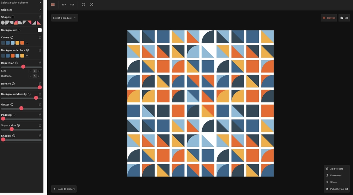Toggle the Shadow lock
This screenshot has height=195, width=353.
coord(40,136)
